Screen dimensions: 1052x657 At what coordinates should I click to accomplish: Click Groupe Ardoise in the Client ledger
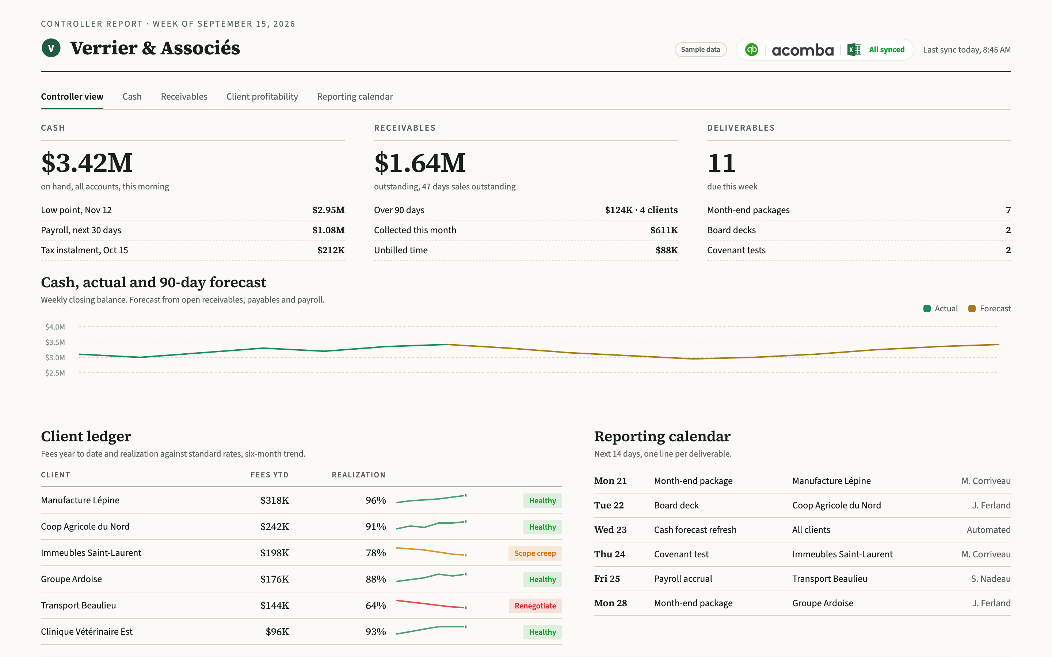pyautogui.click(x=71, y=579)
